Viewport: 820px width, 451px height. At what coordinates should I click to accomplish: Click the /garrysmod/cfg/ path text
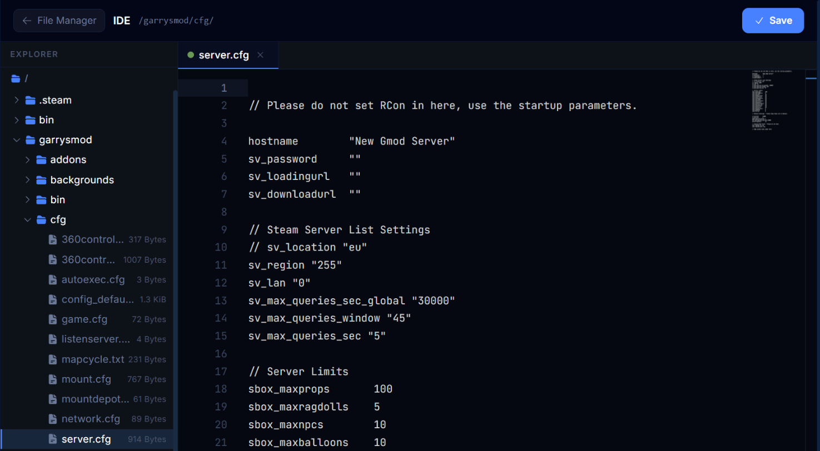coord(175,21)
